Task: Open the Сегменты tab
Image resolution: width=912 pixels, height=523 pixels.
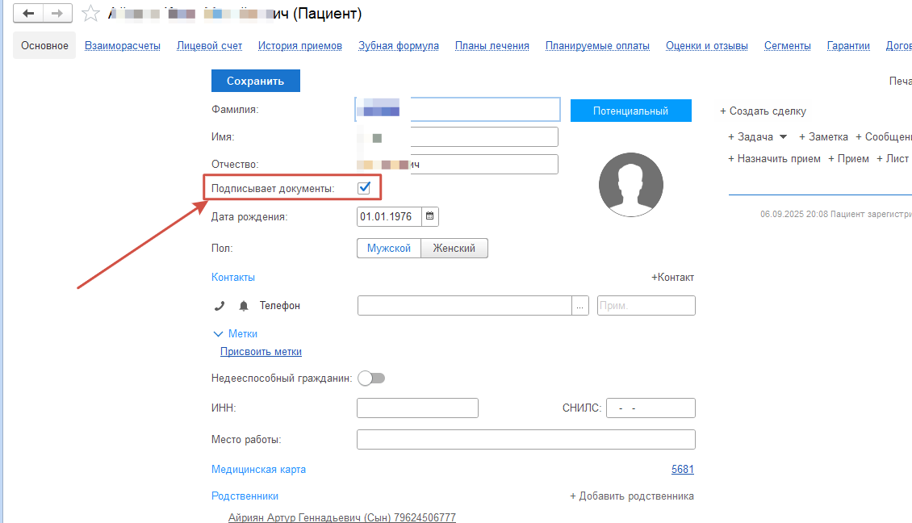Action: [788, 45]
